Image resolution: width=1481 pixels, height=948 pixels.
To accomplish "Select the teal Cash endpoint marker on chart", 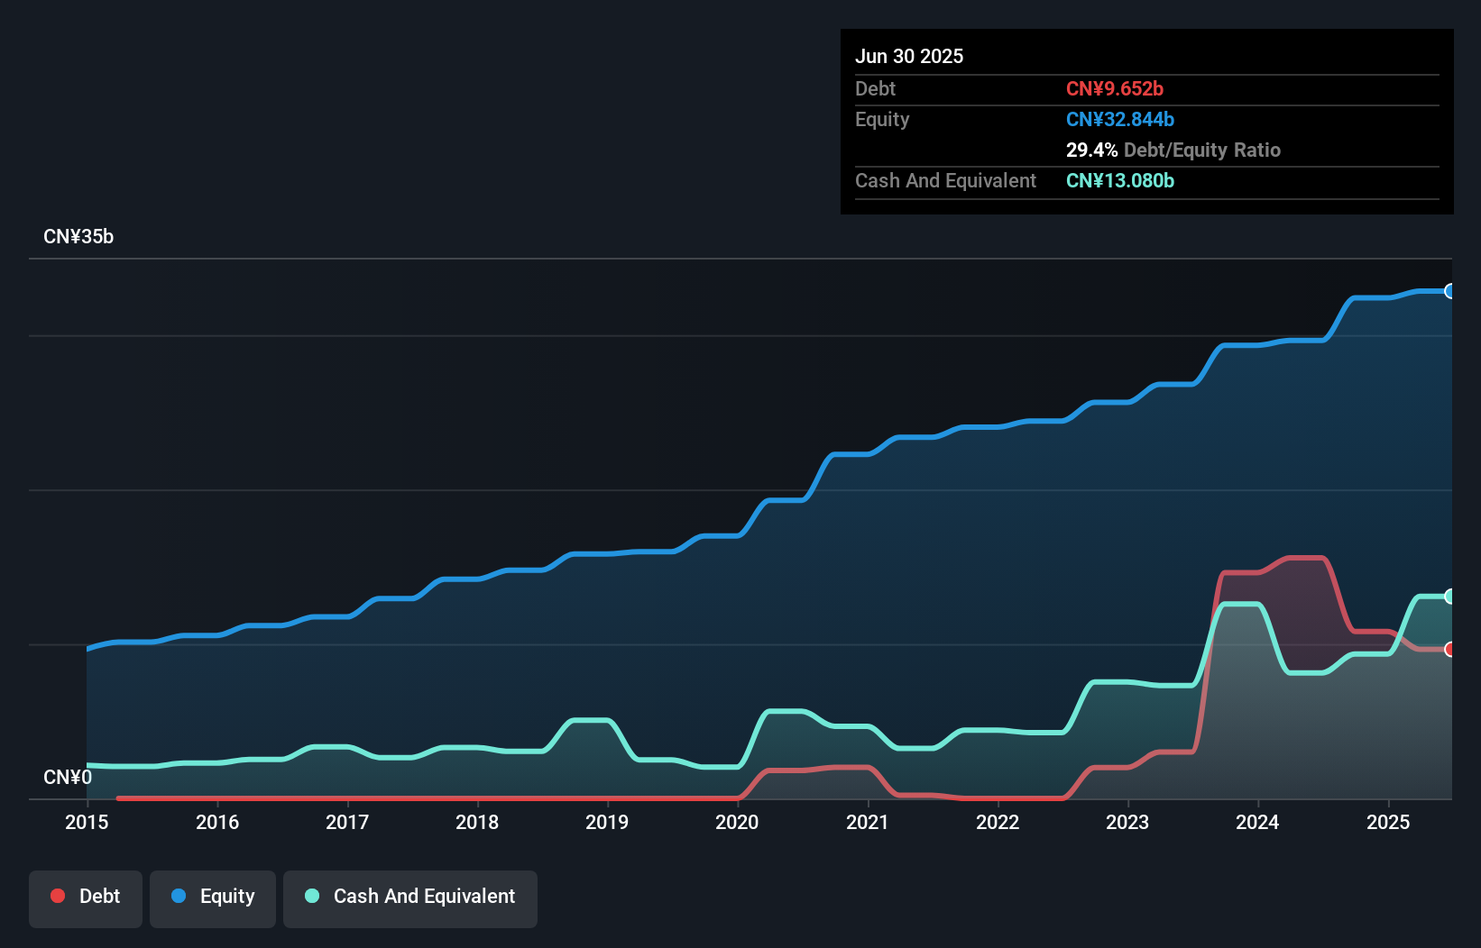I will 1449,596.
